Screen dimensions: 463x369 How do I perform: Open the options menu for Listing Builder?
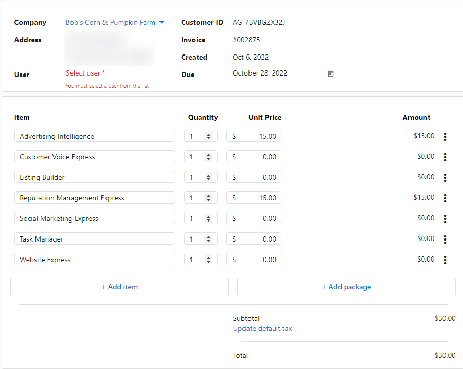tap(445, 177)
